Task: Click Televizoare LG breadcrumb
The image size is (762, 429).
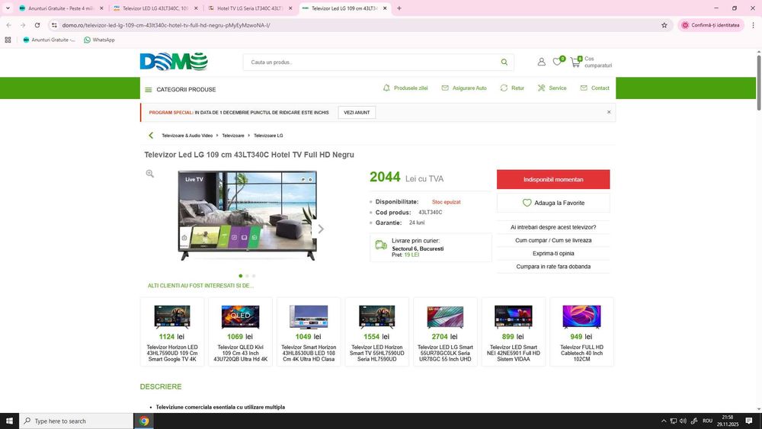Action: click(x=268, y=136)
